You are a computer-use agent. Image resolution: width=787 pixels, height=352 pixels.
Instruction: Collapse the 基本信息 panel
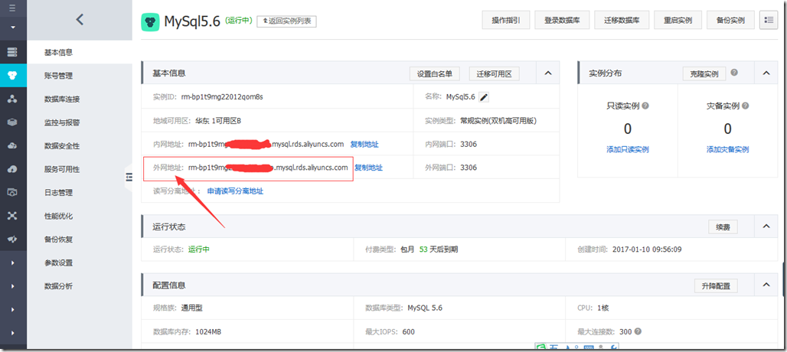tap(547, 73)
